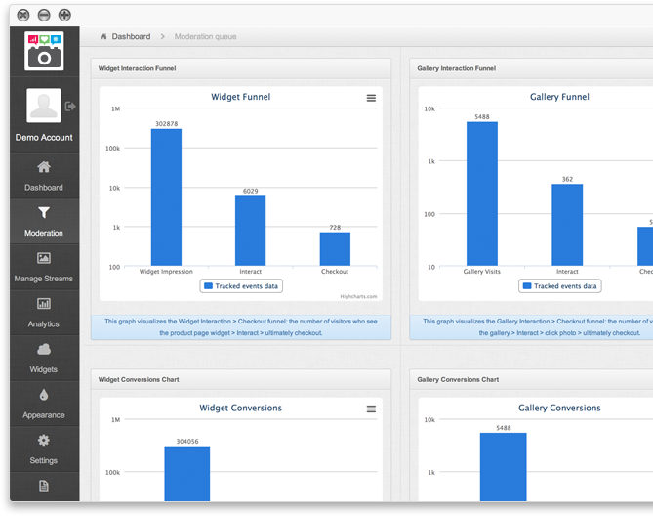Click the Gallery Funnel chart title
This screenshot has height=516, width=653.
click(559, 97)
